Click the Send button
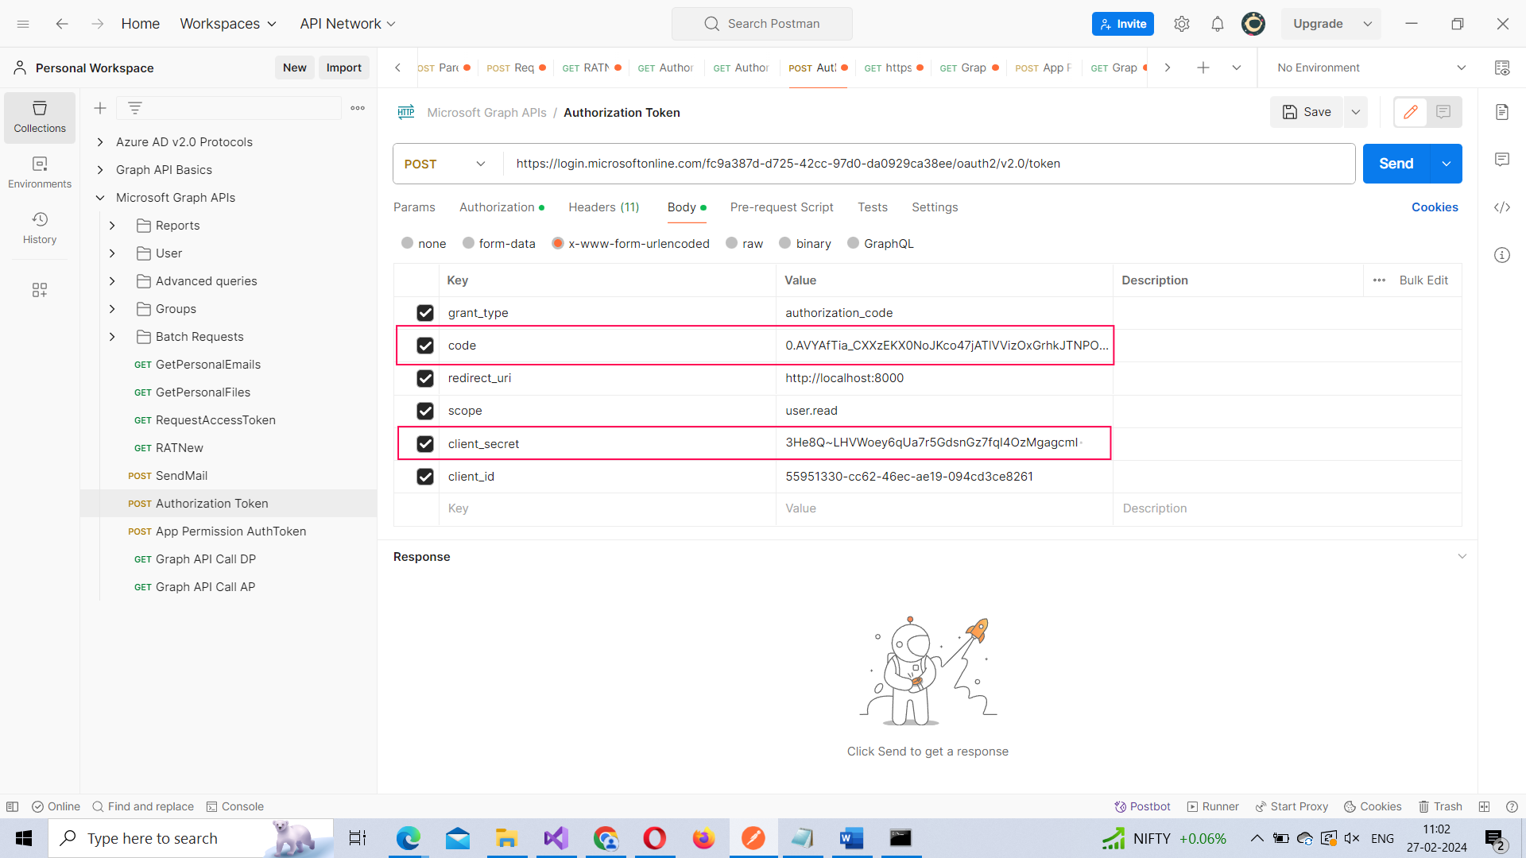Viewport: 1526px width, 858px height. [x=1396, y=164]
